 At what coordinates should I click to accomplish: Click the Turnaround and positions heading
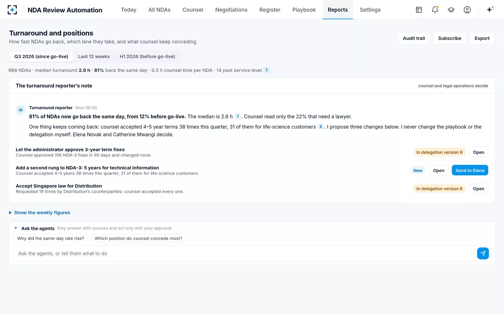click(x=51, y=33)
